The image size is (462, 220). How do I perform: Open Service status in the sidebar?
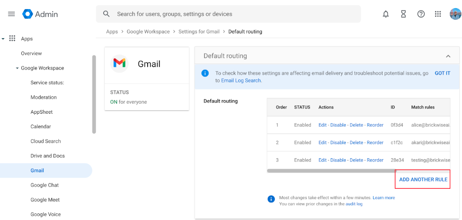47,82
